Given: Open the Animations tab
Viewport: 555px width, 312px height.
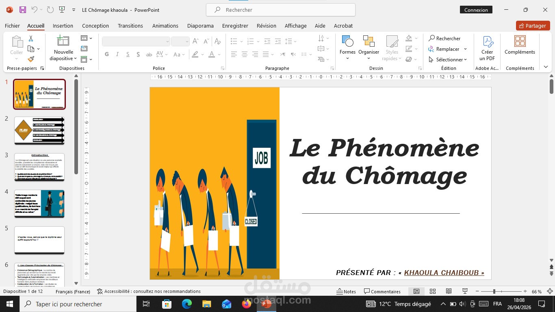Looking at the screenshot, I should pos(165,26).
